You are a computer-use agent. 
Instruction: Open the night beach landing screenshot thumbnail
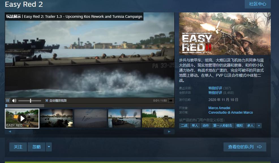(x=56, y=118)
